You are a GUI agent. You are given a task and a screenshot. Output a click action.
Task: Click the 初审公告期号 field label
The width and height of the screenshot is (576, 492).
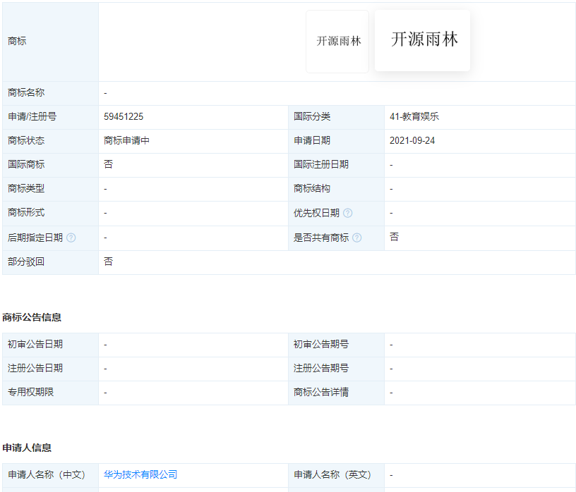(x=321, y=344)
